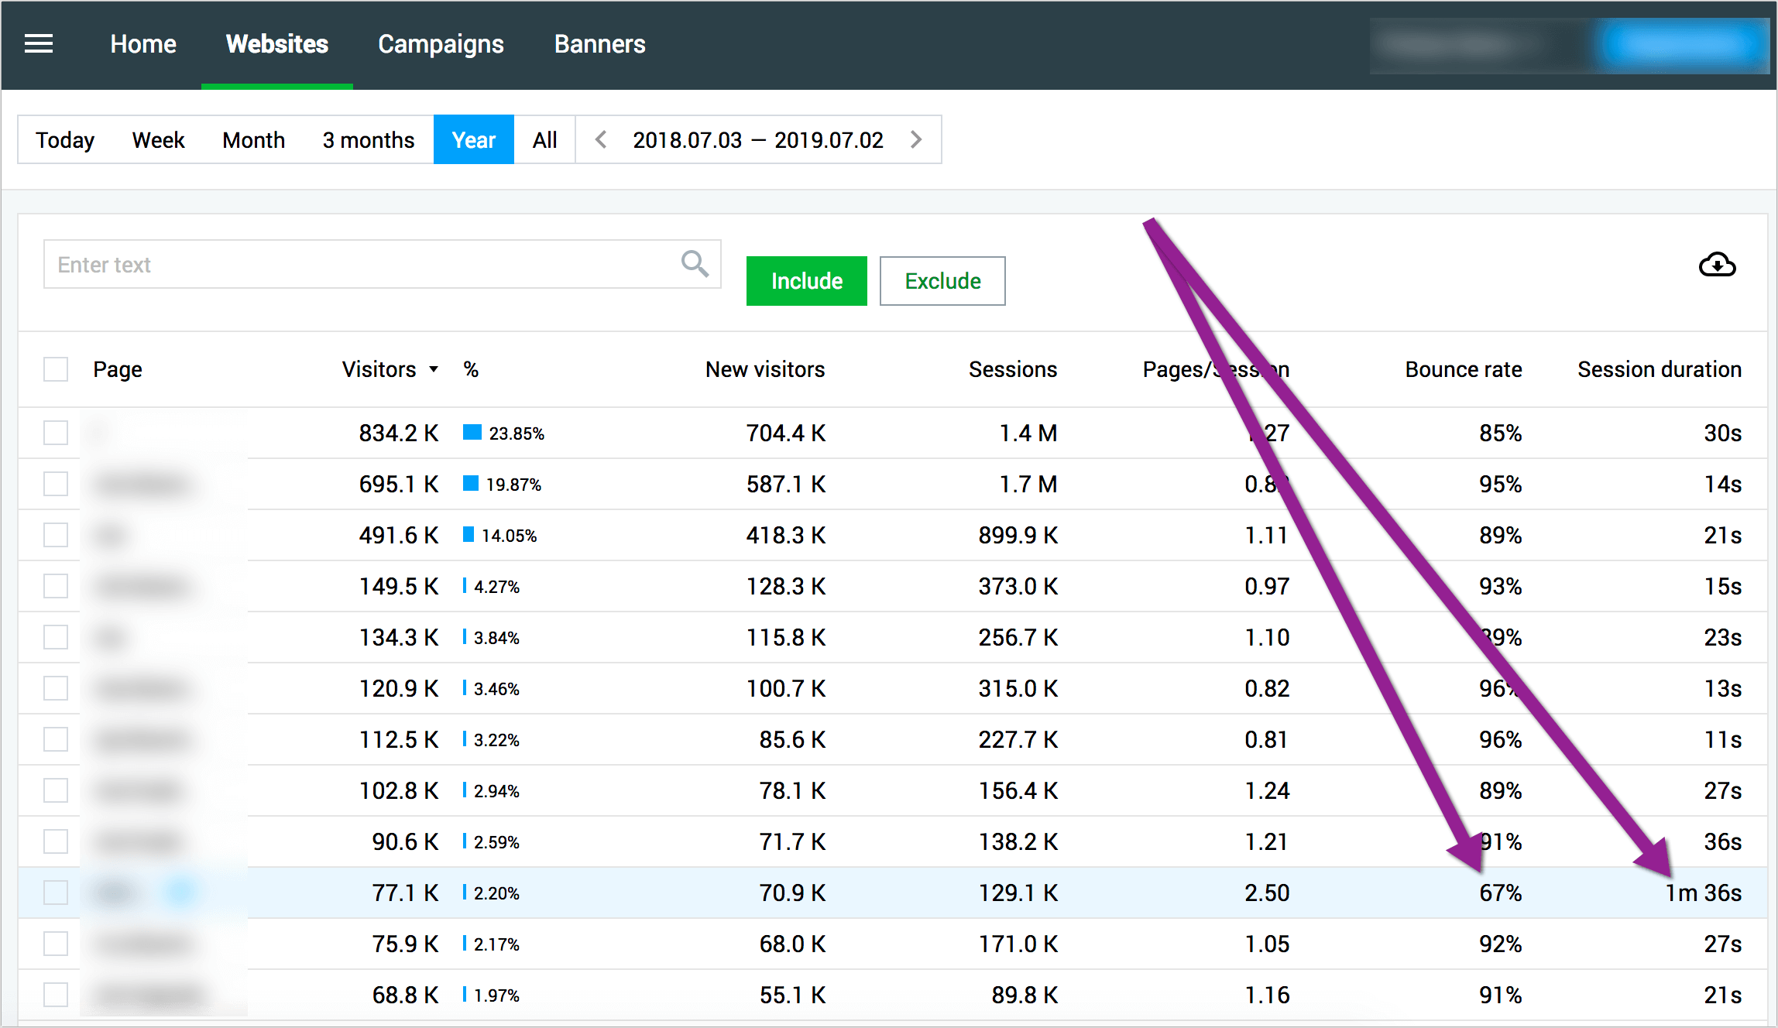
Task: Check the row with 77.1 K visitors
Action: [56, 893]
